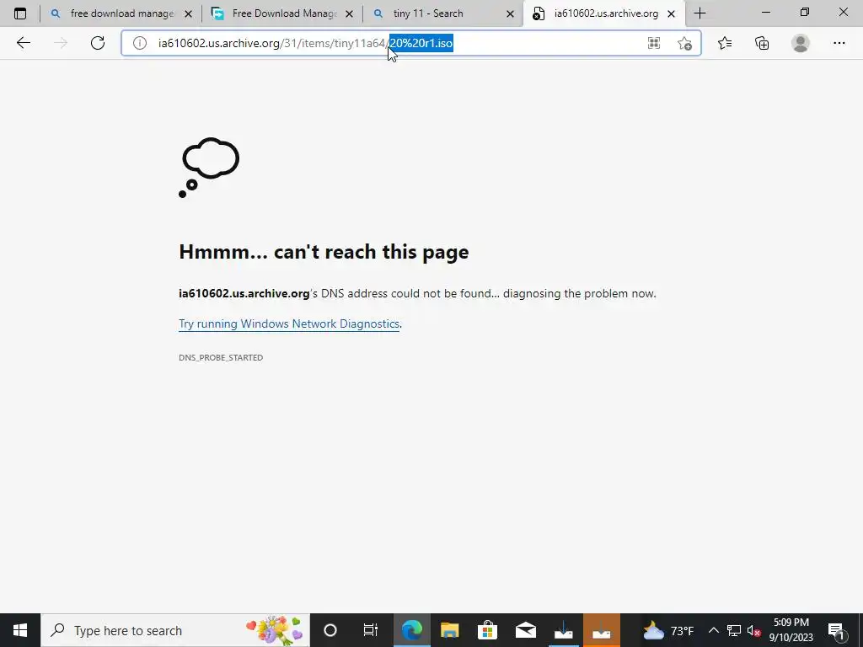Close the ia610602.us.archive.org tab
This screenshot has width=863, height=647.
(672, 13)
